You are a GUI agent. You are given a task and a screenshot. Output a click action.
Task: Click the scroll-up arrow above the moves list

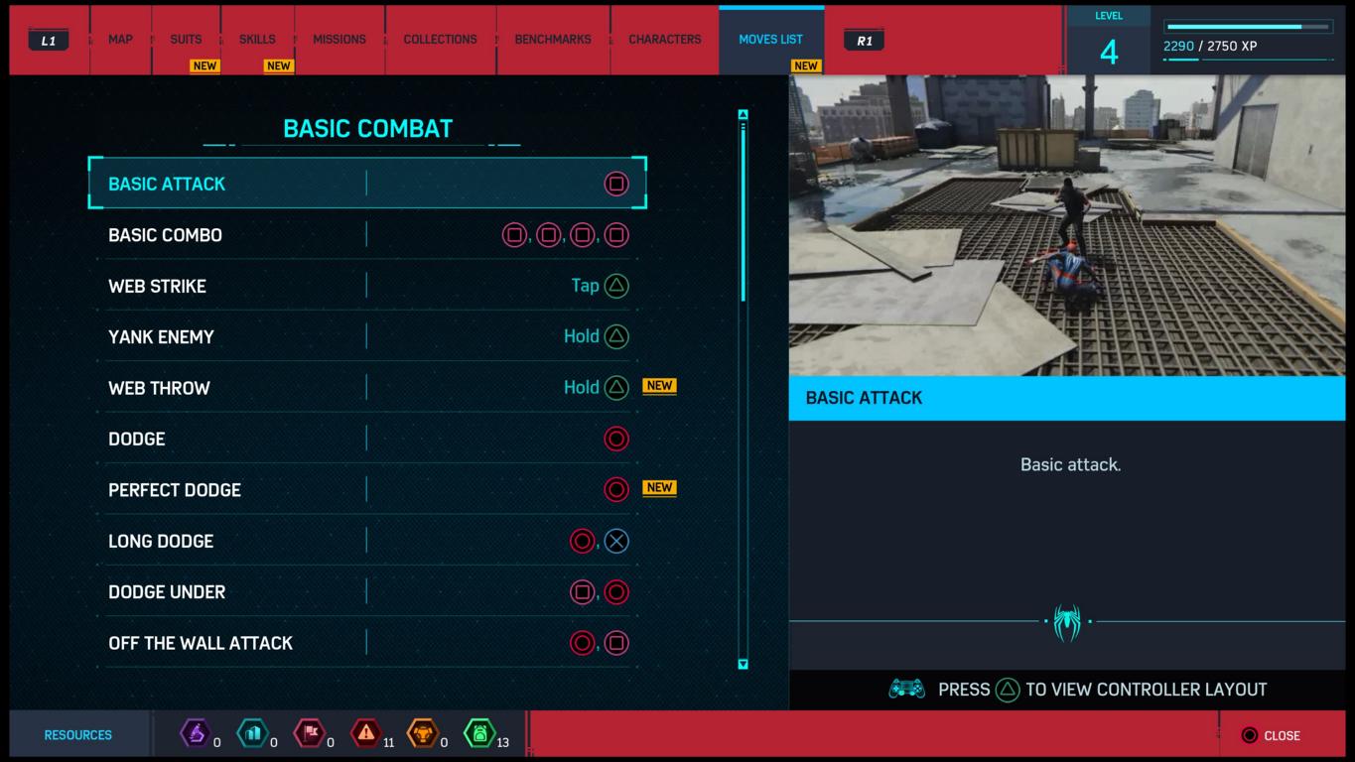(743, 115)
